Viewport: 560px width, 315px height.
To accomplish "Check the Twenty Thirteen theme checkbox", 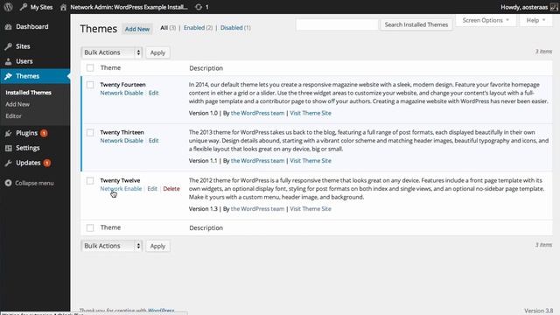I will pos(90,132).
